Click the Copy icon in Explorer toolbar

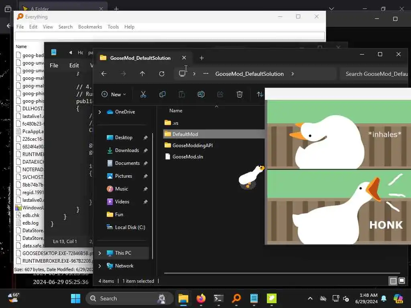[x=163, y=94]
